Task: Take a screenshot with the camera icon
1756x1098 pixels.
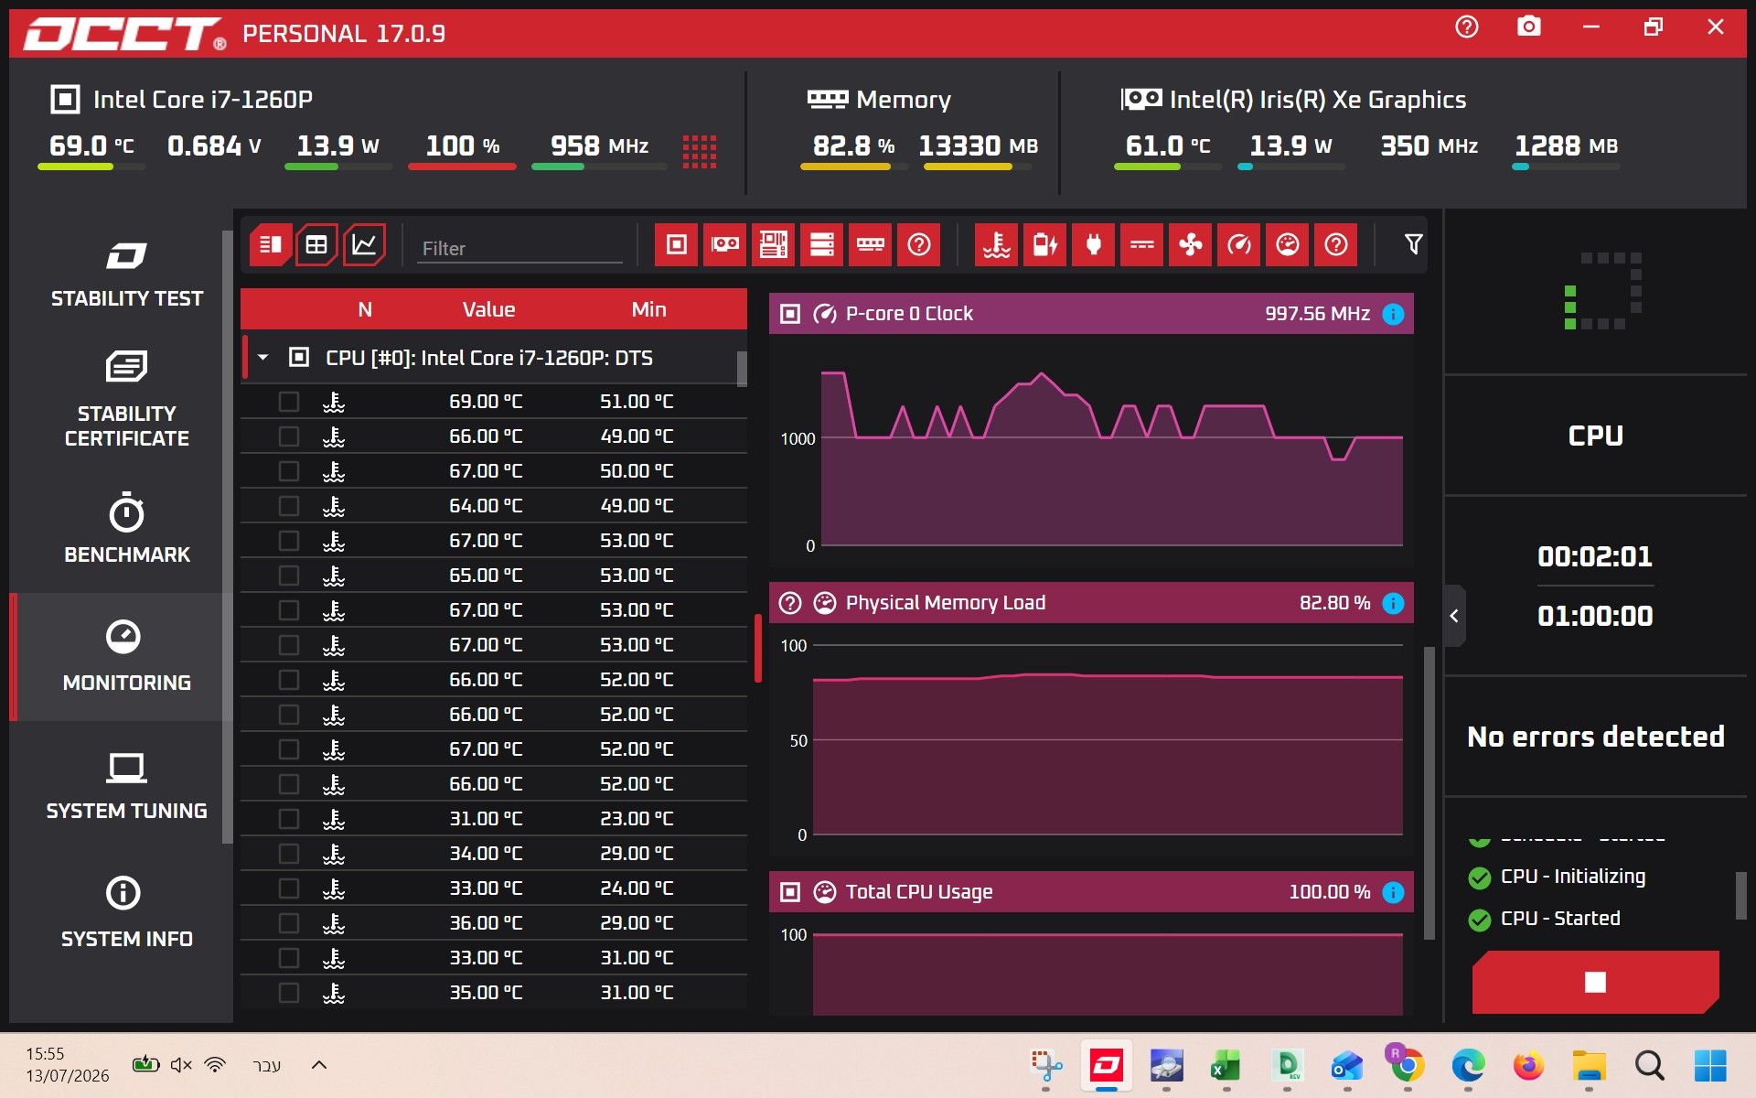Action: [1529, 27]
